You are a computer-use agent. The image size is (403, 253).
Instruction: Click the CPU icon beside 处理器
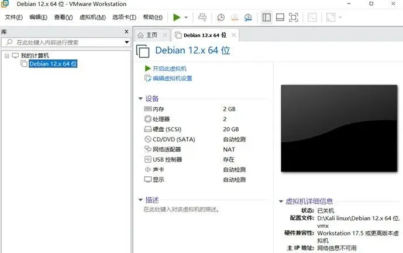click(148, 119)
